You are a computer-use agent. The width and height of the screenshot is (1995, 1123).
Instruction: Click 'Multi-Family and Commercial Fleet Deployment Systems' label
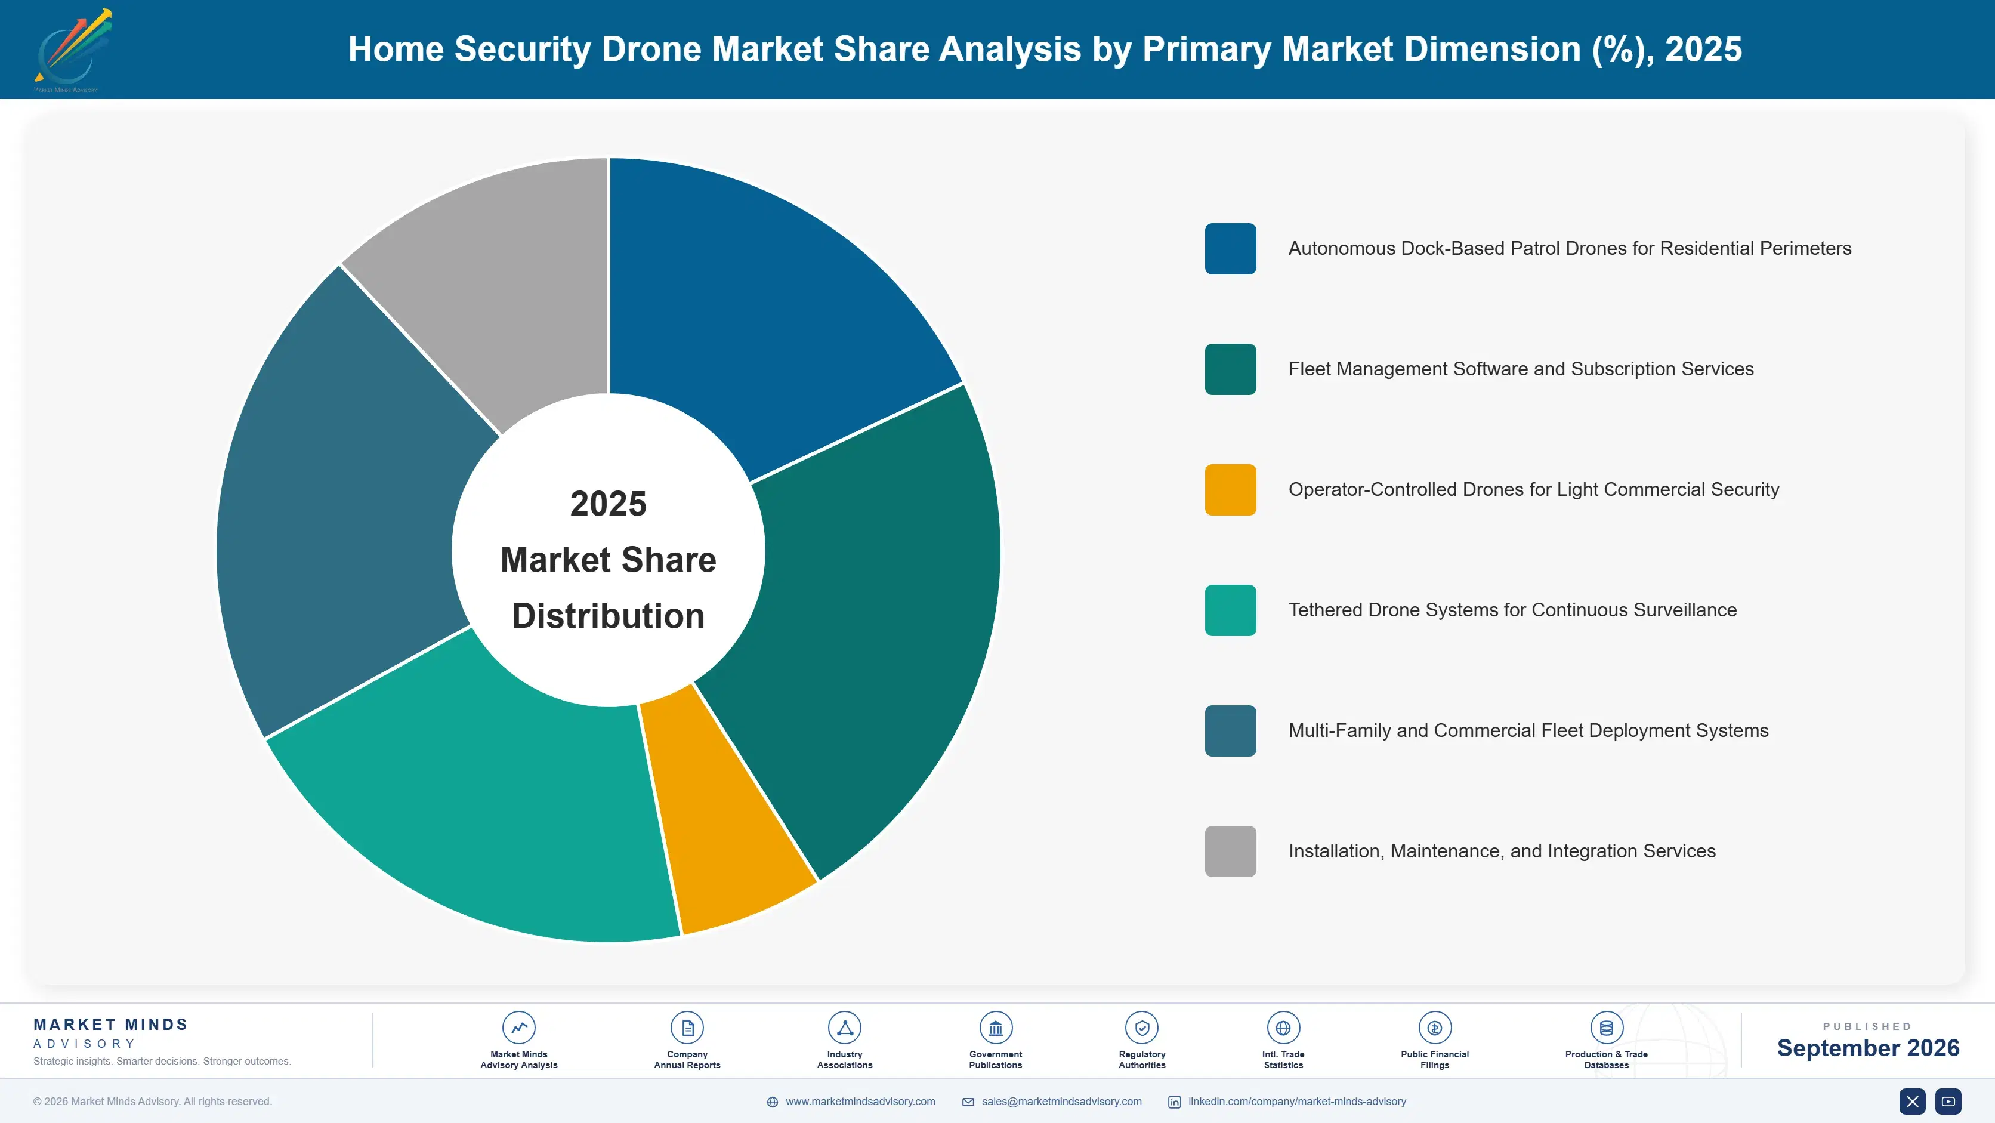pyautogui.click(x=1528, y=730)
